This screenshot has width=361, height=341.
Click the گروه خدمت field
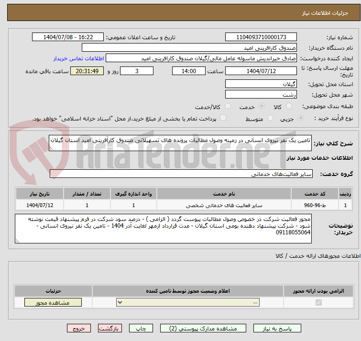tap(180, 174)
